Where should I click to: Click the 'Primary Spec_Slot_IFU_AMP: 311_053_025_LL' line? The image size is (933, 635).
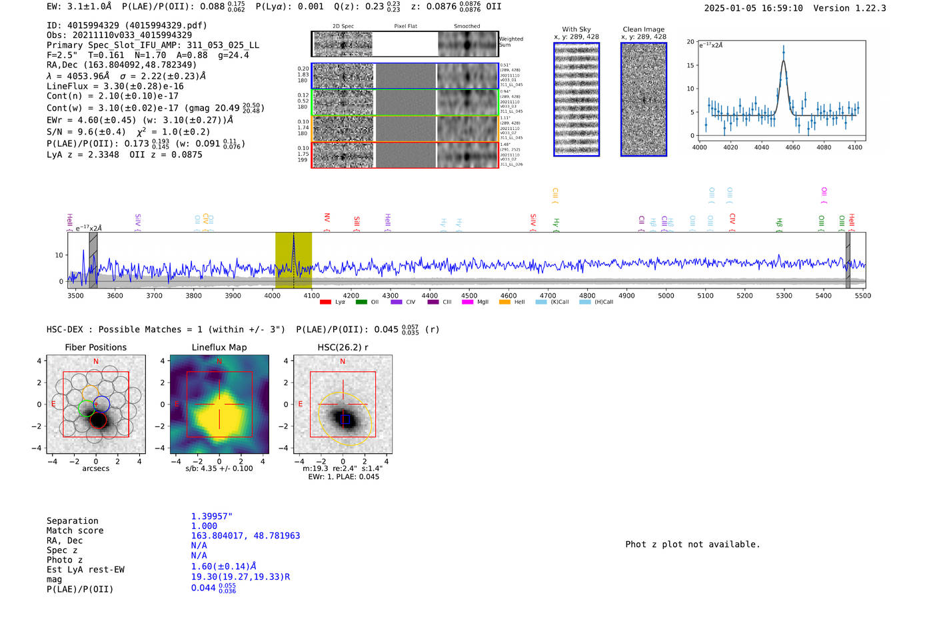(x=153, y=45)
